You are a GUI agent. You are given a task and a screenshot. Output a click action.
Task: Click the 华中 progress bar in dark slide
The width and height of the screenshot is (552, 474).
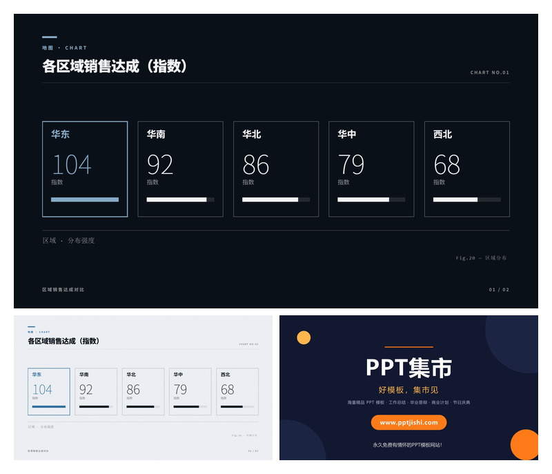click(371, 199)
